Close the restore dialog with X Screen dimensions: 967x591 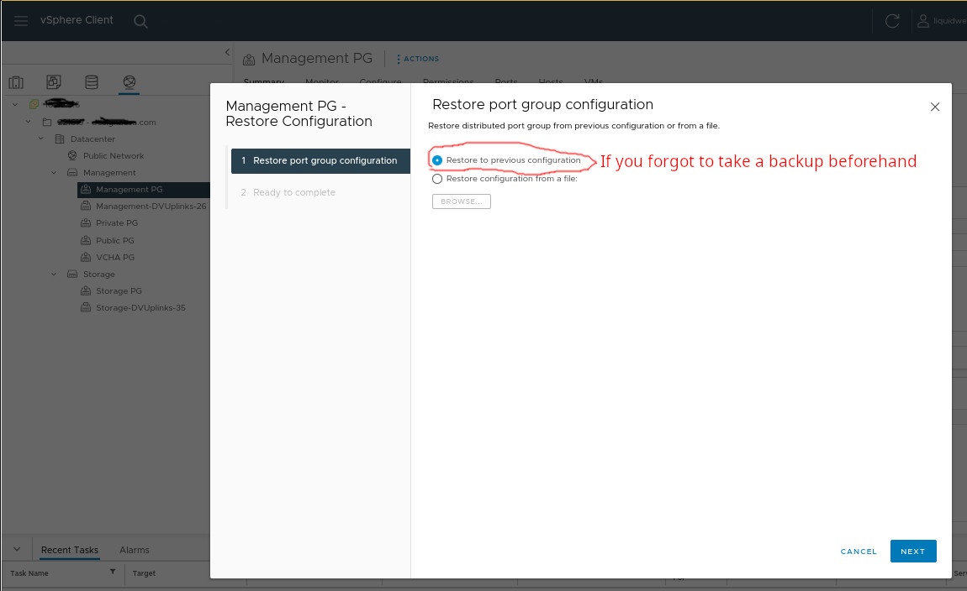click(935, 107)
